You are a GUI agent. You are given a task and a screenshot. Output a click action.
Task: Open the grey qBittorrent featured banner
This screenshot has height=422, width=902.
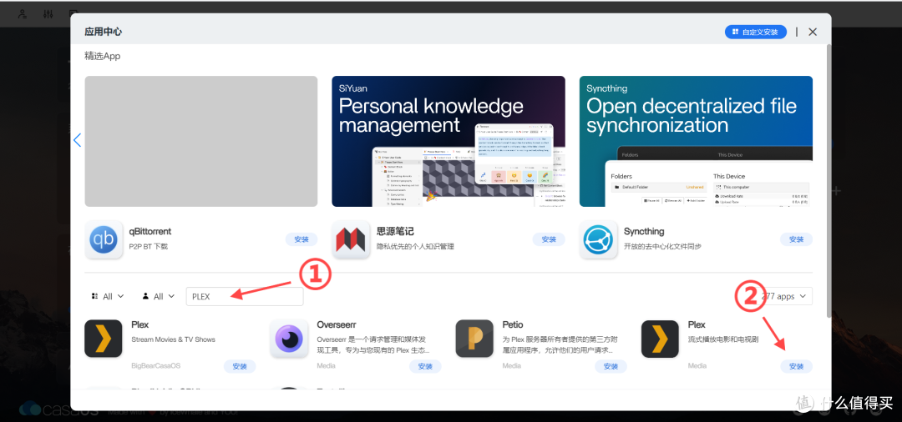click(200, 141)
